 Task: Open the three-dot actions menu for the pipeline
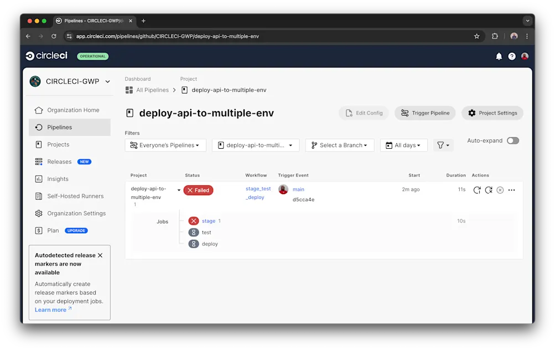(x=511, y=190)
